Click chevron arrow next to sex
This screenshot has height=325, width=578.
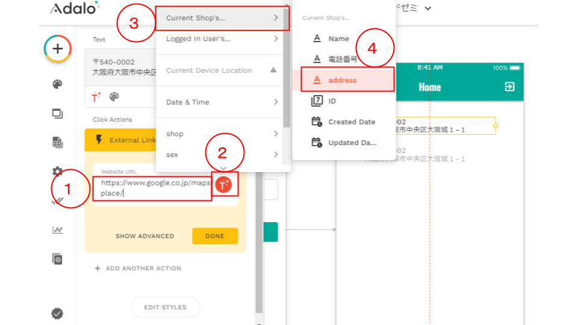click(276, 155)
